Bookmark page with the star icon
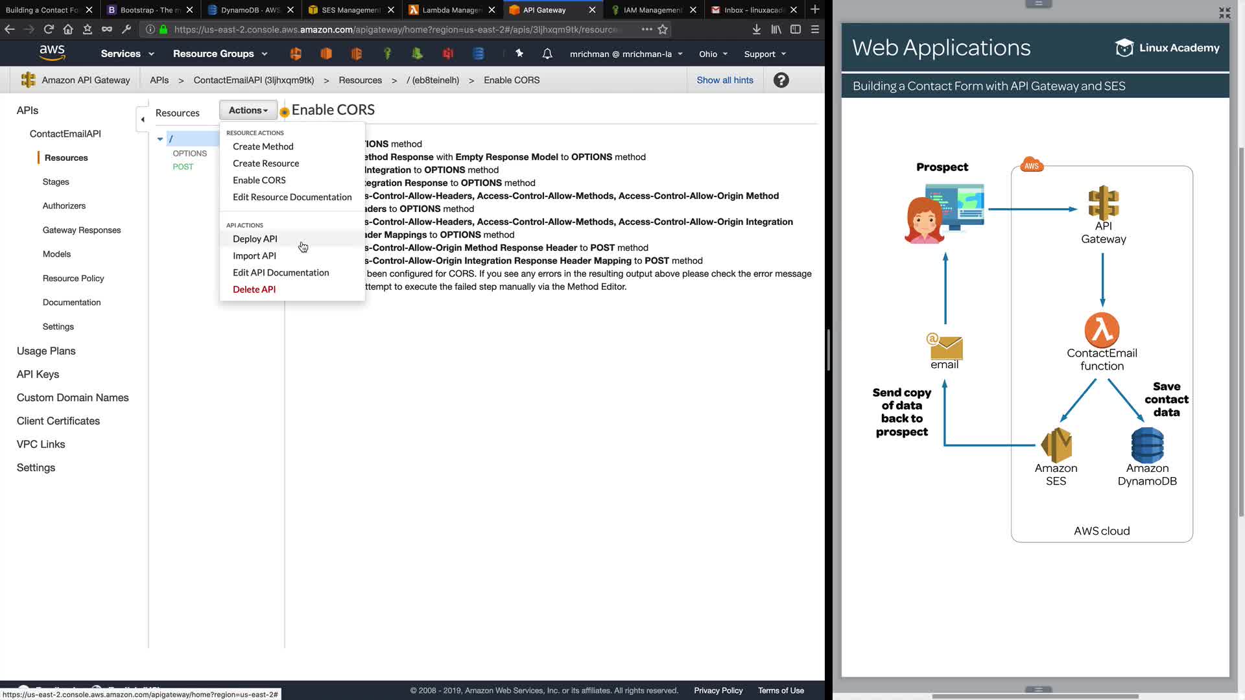The height and width of the screenshot is (700, 1245). [x=663, y=29]
